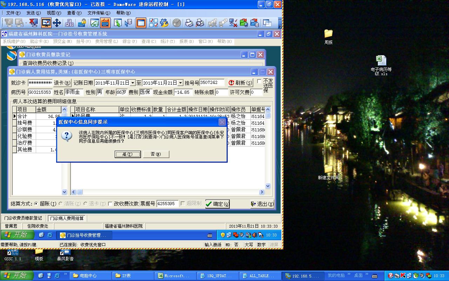Close the 医保中心信息同步提示 dialog

click(222, 122)
